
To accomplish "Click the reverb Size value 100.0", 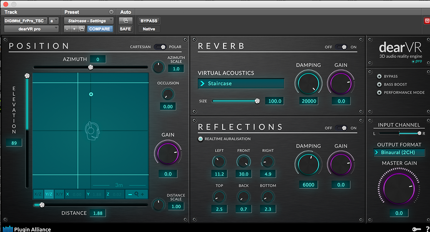I will coord(274,101).
